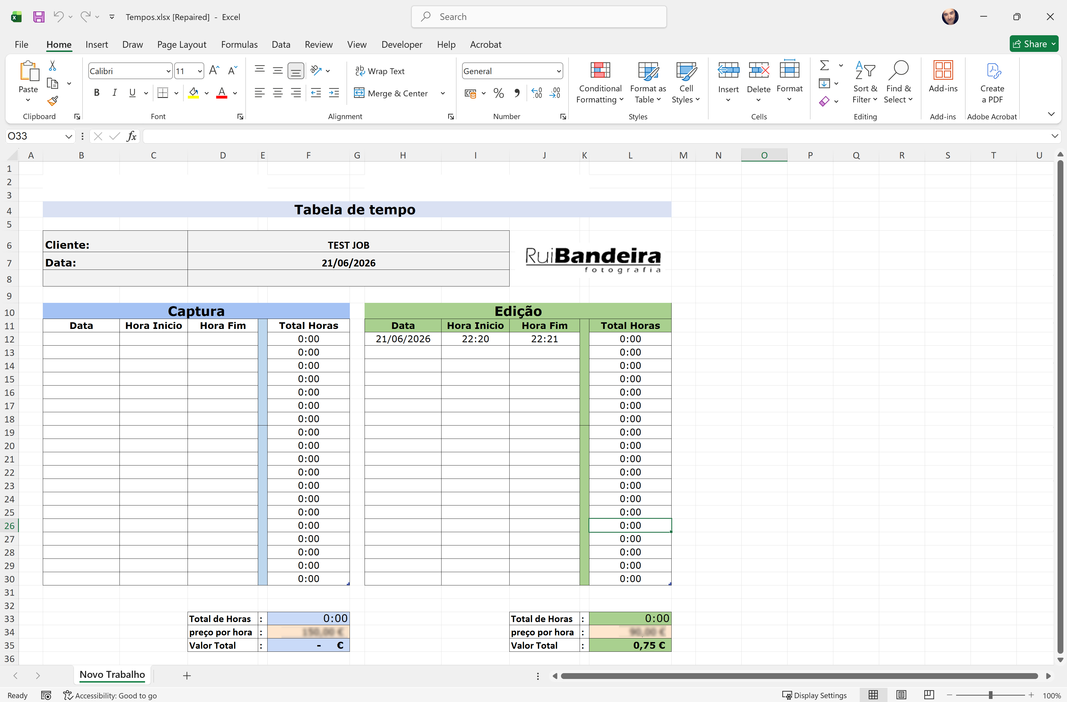Open Conditional Formatting menu
This screenshot has width=1067, height=702.
click(600, 82)
